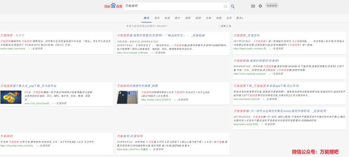Open 百度快照 for the crsky.com result

point(61,103)
